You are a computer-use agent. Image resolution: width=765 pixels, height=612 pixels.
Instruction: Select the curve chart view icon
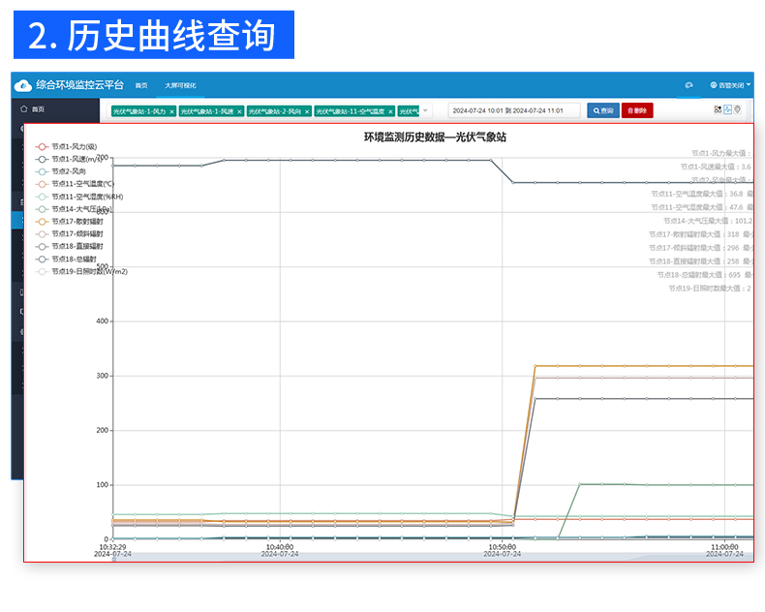pos(727,109)
